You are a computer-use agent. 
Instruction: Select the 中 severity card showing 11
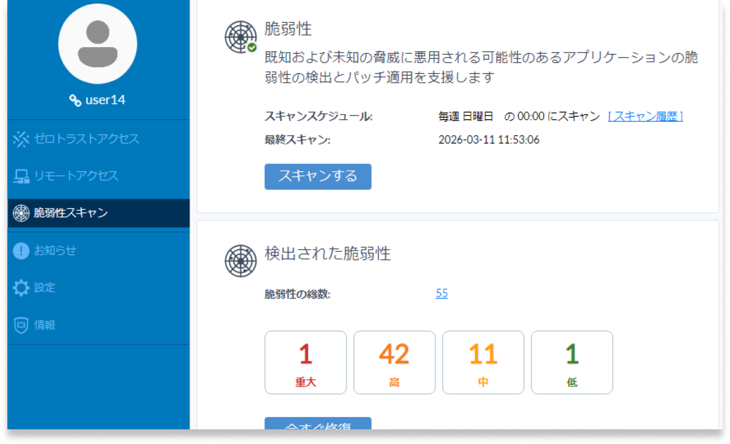point(483,363)
